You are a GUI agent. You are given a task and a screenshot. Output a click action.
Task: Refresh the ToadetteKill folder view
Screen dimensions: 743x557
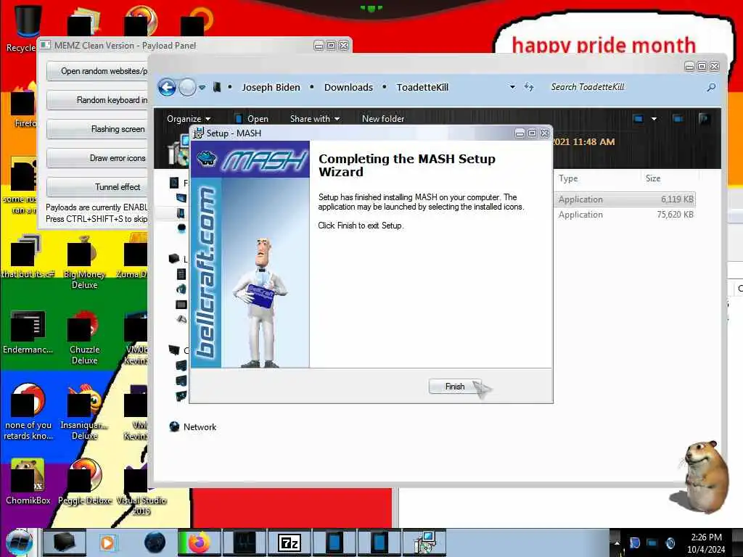(x=529, y=87)
